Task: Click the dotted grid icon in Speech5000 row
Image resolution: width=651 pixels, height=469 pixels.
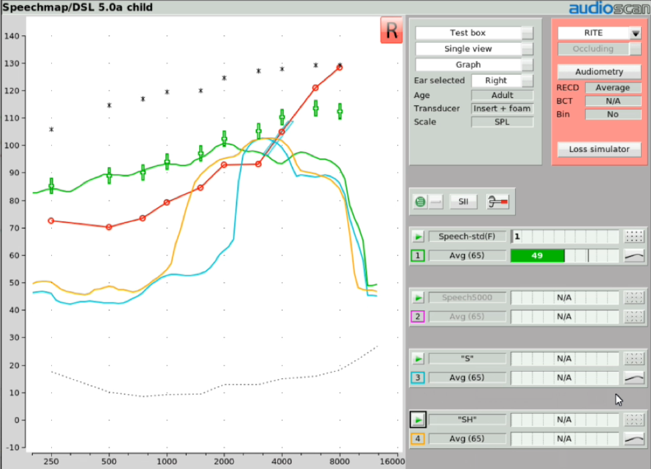Action: click(x=634, y=298)
